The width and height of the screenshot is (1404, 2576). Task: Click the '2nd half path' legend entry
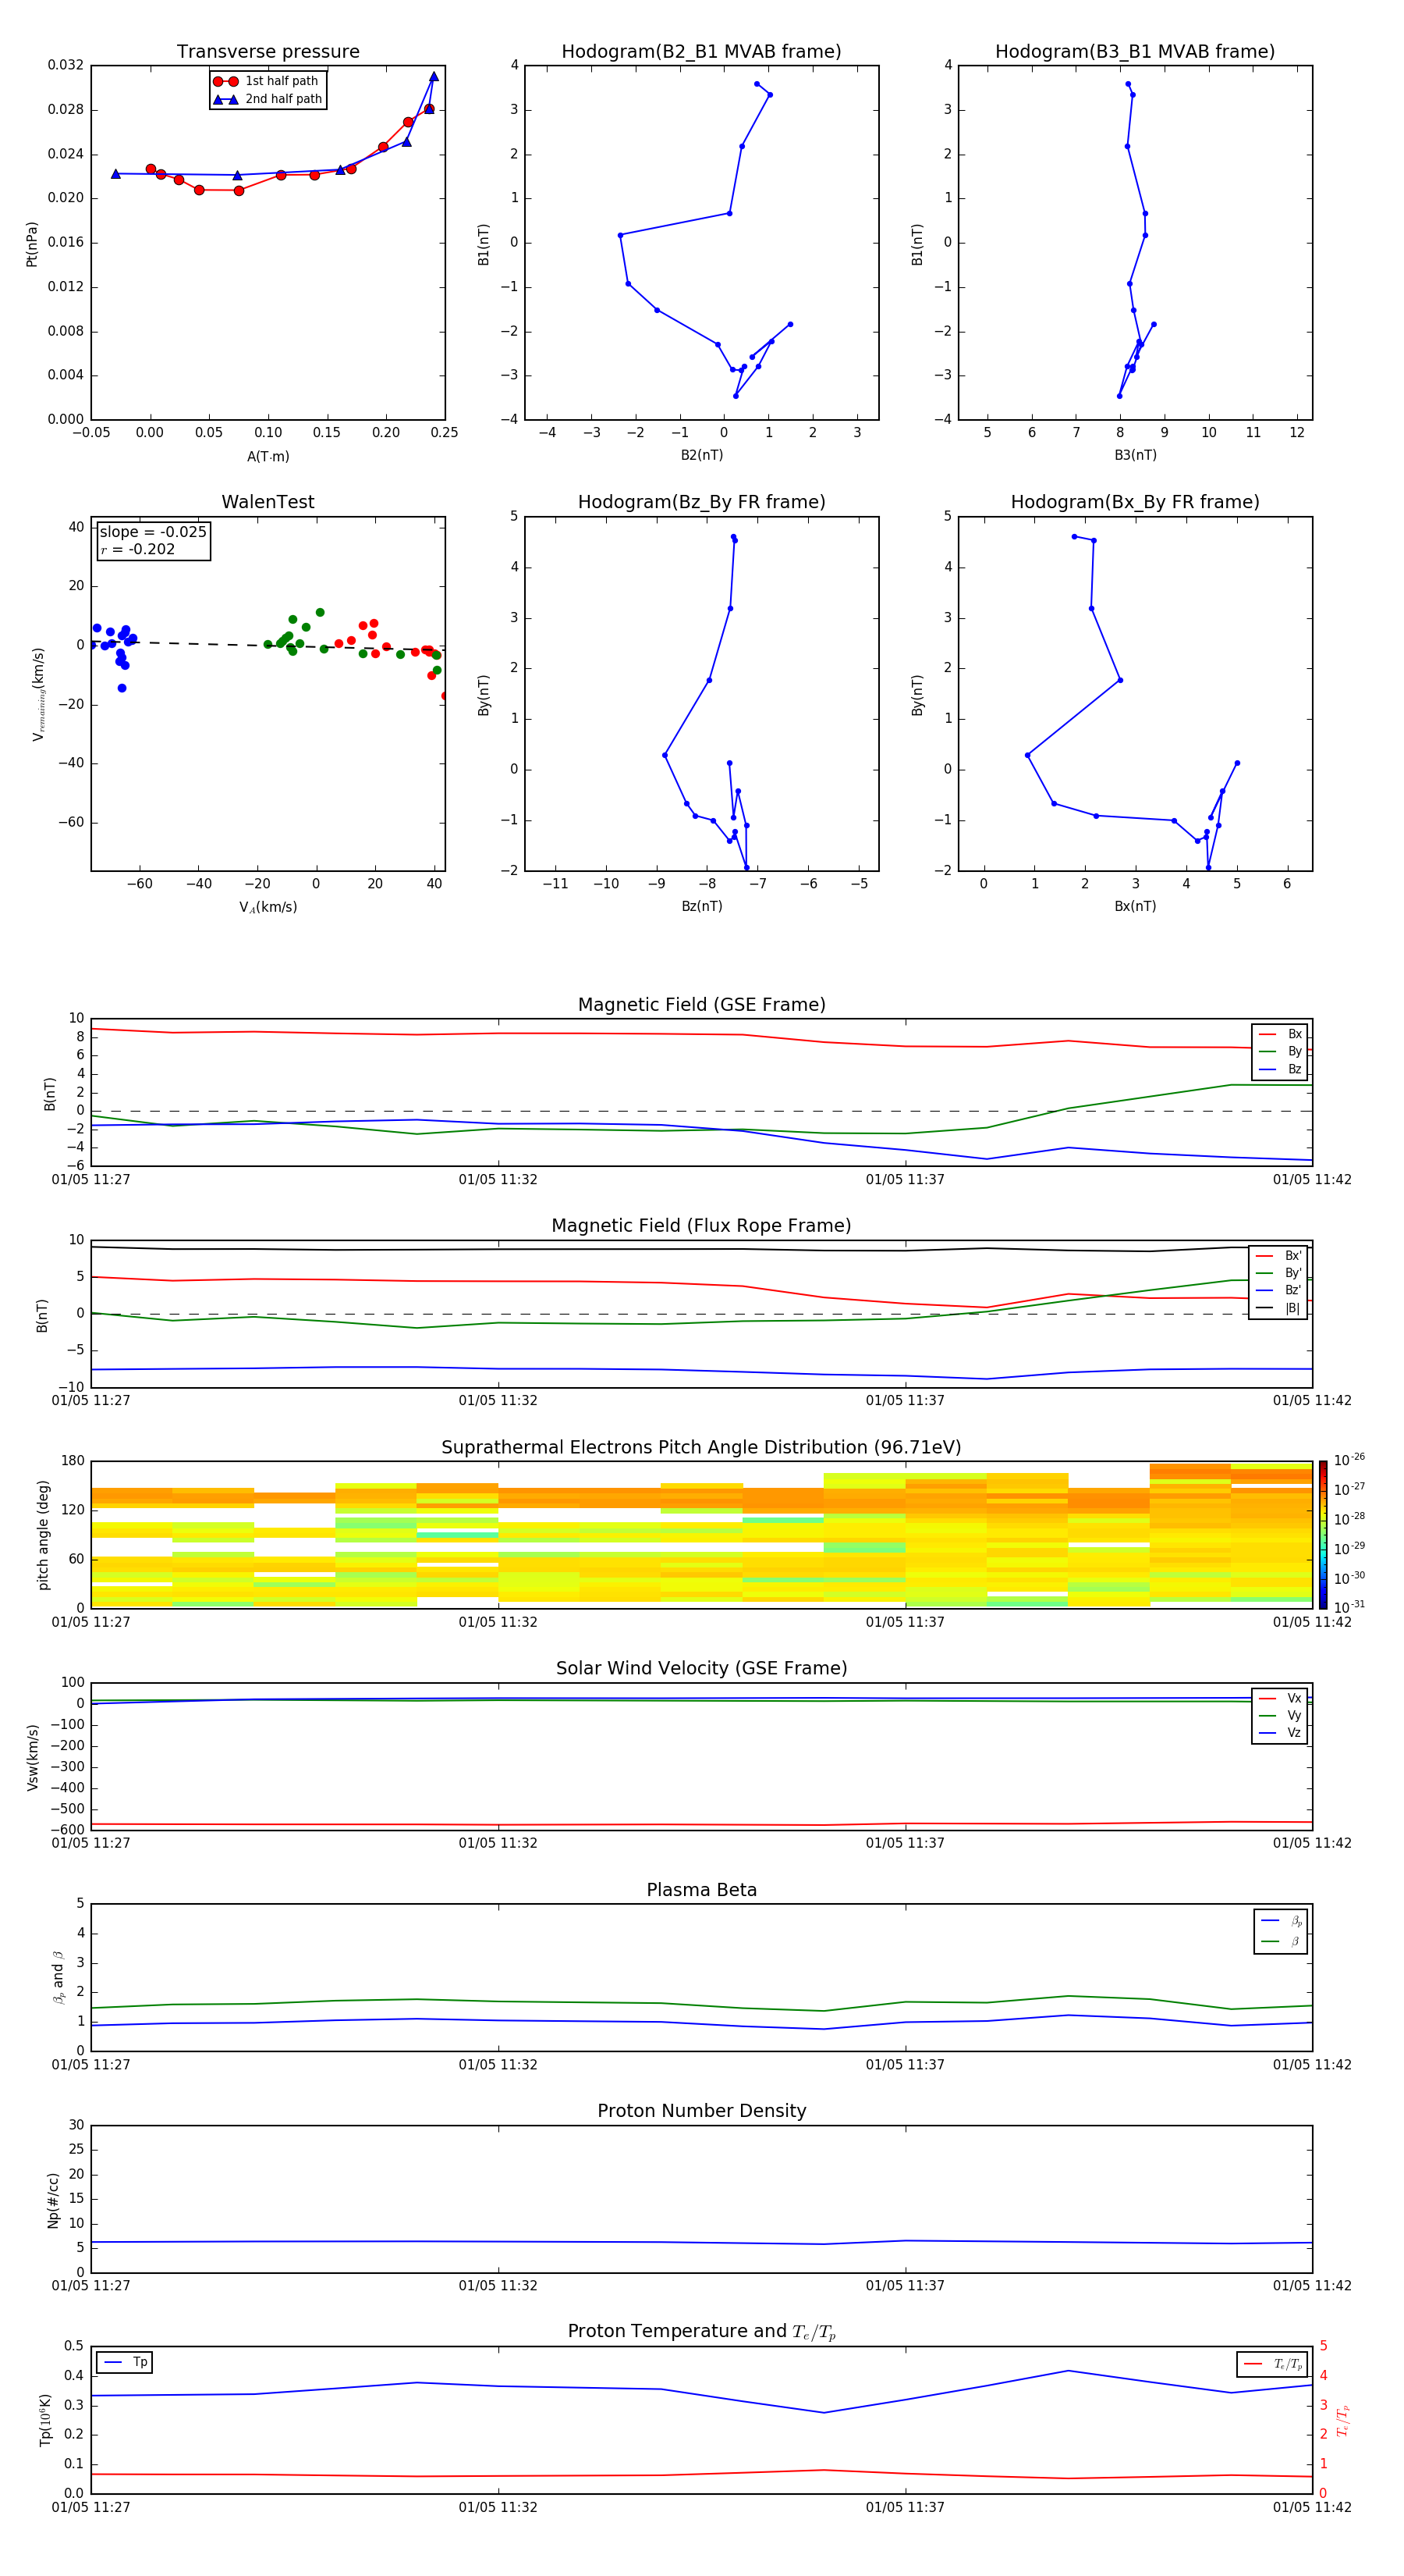click(268, 99)
